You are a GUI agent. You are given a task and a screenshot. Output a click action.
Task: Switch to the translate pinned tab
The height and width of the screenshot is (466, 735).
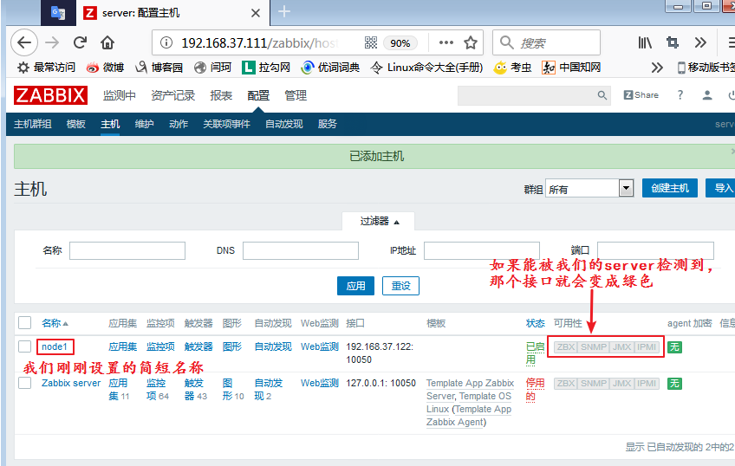[58, 13]
